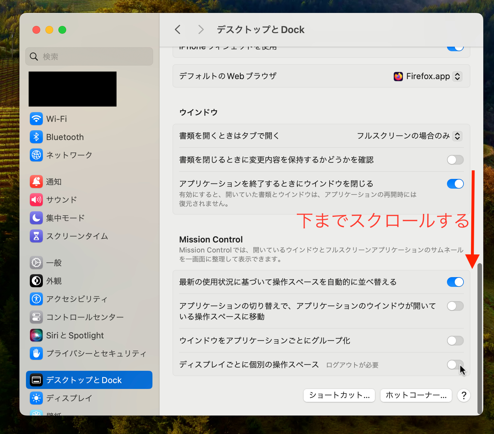Open Siri と Spotlight settings
This screenshot has height=434, width=494.
75,335
